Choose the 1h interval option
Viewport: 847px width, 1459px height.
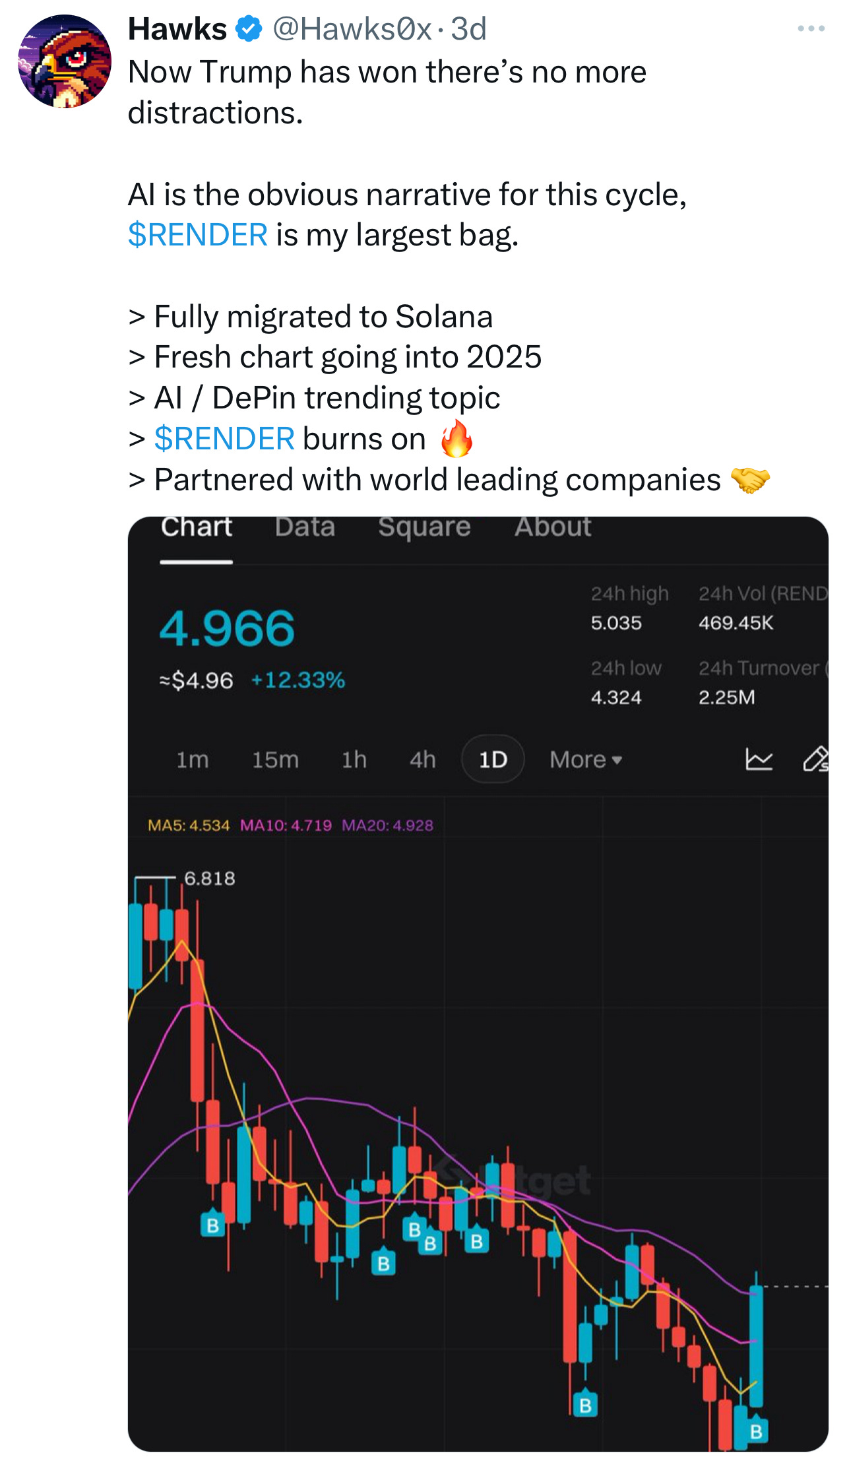point(354,760)
